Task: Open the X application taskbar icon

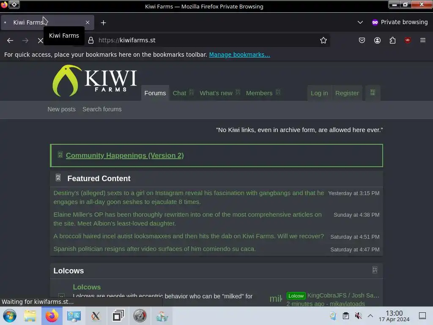Action: pyautogui.click(x=96, y=316)
